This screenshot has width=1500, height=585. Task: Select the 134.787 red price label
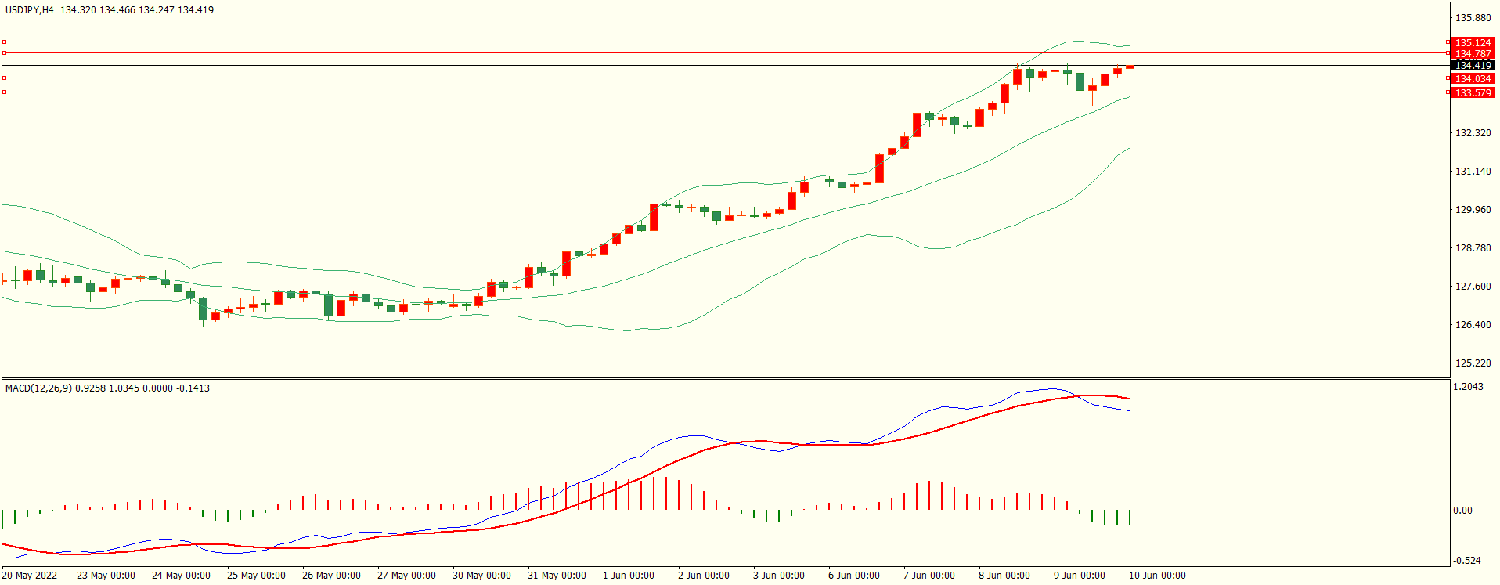(1473, 54)
